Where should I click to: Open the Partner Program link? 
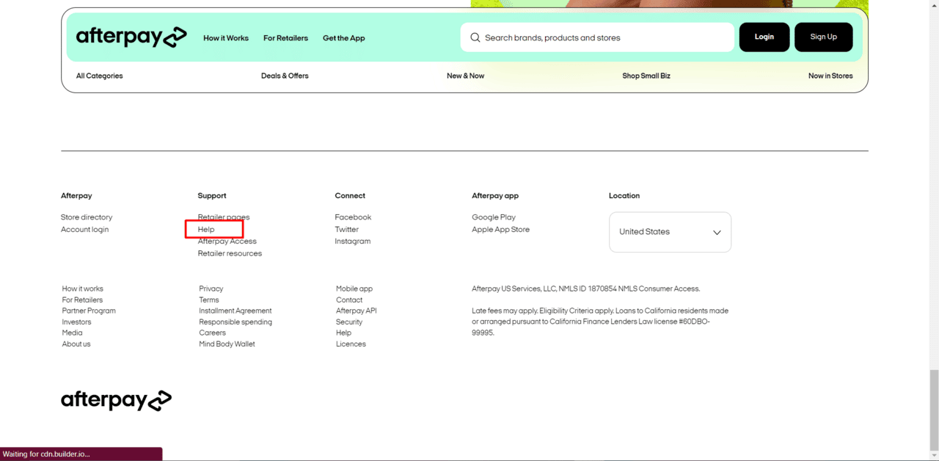(x=89, y=311)
